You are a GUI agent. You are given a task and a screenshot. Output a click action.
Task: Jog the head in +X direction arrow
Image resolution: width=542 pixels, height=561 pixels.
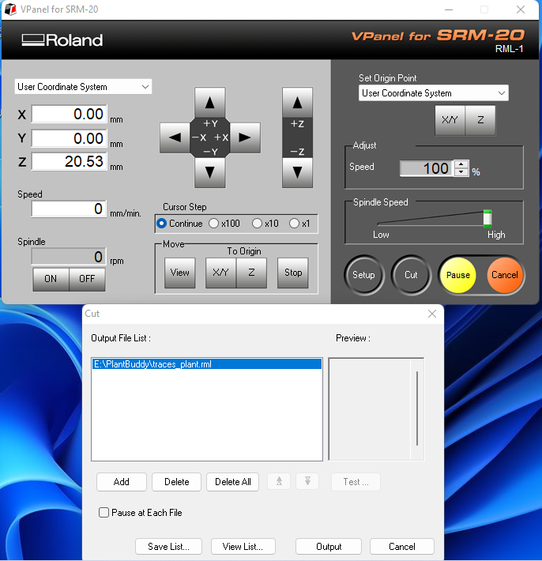click(245, 137)
